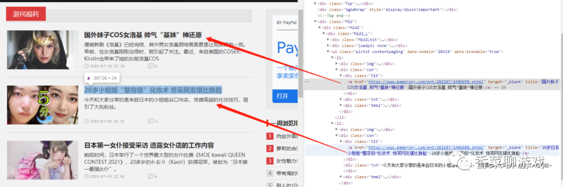
Task: Collapse the div class "Mid" node
Action: 315,21
